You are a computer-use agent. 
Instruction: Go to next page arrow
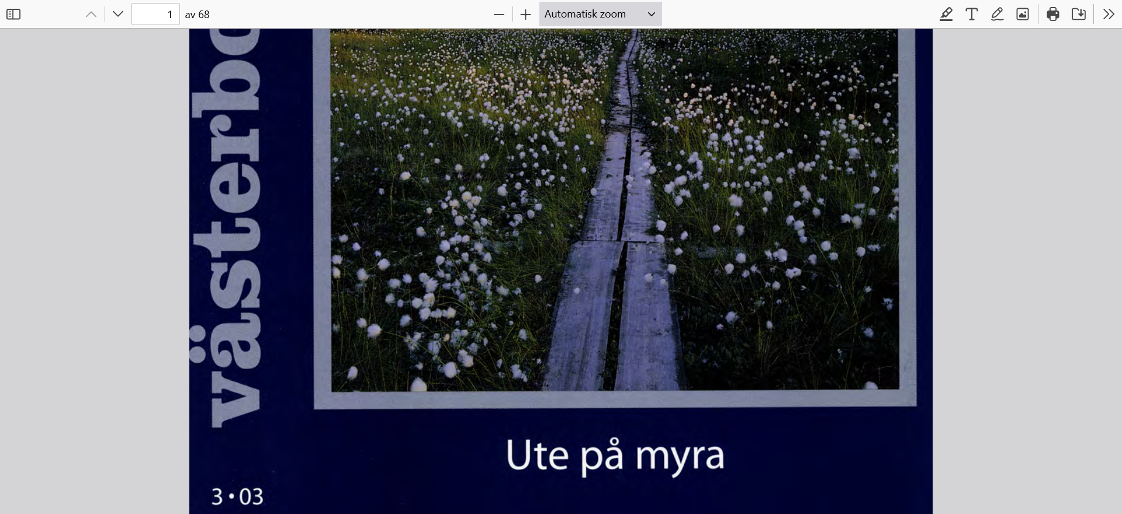click(x=118, y=14)
